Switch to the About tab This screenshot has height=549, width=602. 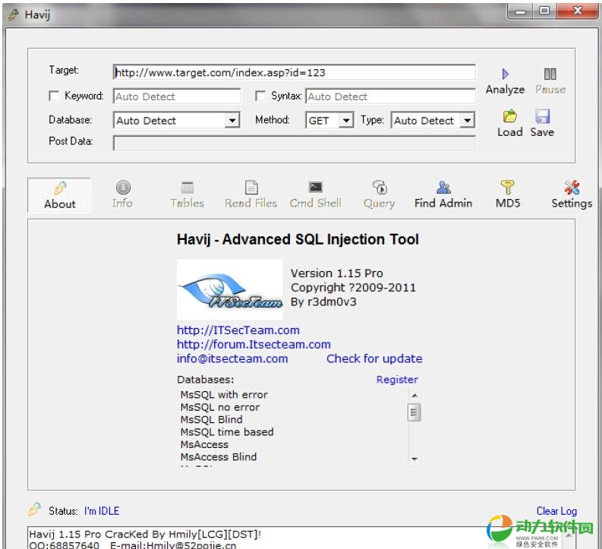[59, 194]
